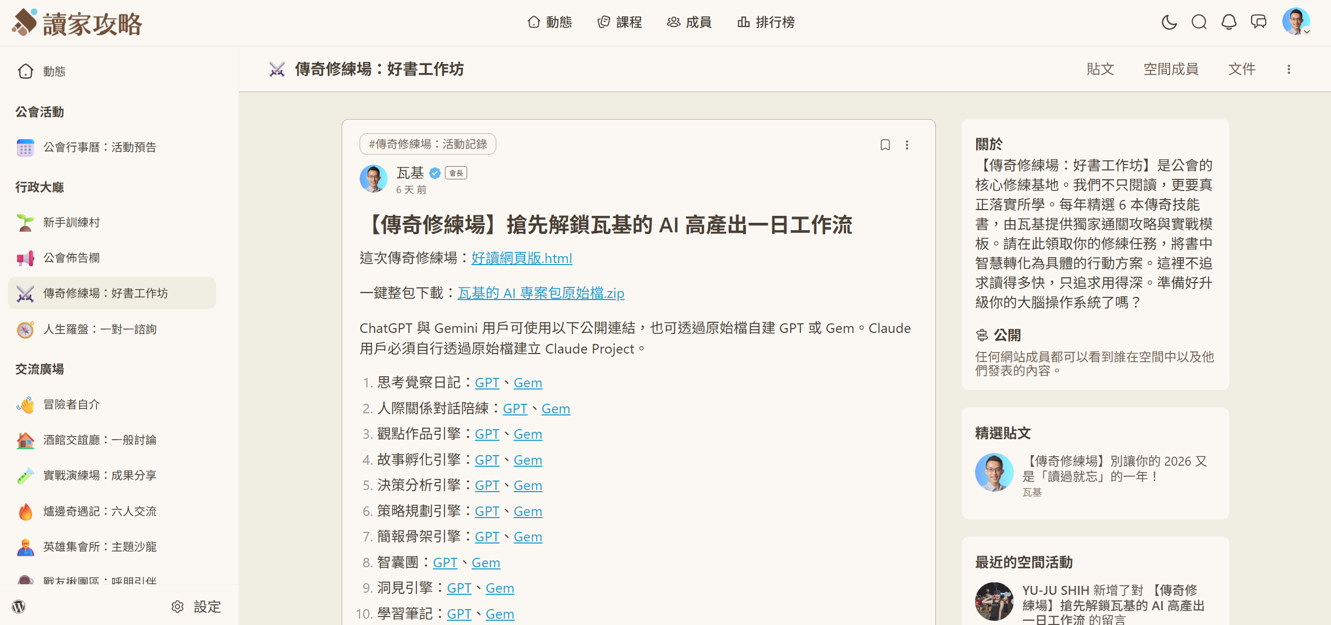Open 瓦基's avatar on the post

(x=373, y=178)
